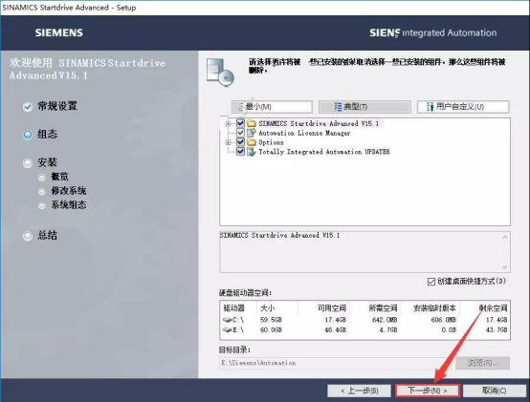The height and width of the screenshot is (402, 530).
Task: Toggle the Options folder checkbox
Action: coord(240,142)
